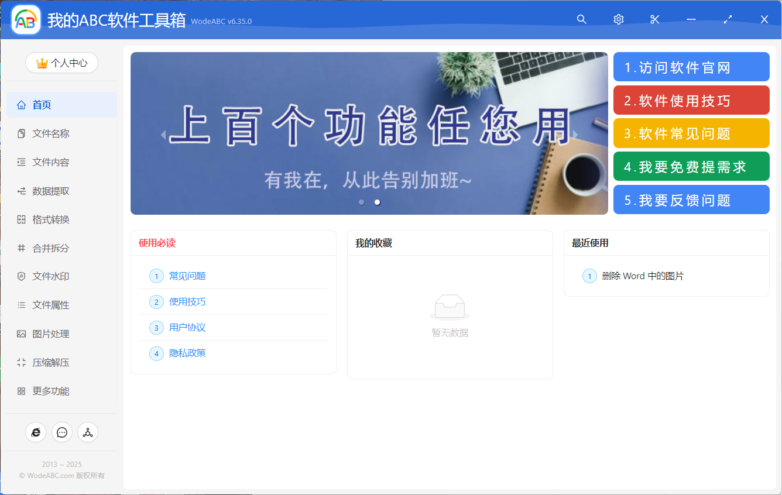
Task: Click the share nodes icon in sidebar
Action: 88,432
